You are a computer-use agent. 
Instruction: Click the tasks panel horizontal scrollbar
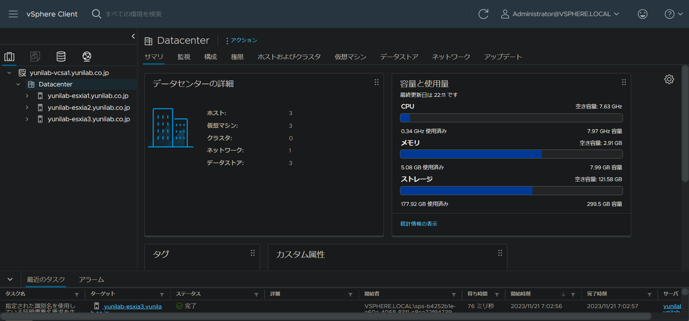click(x=325, y=316)
